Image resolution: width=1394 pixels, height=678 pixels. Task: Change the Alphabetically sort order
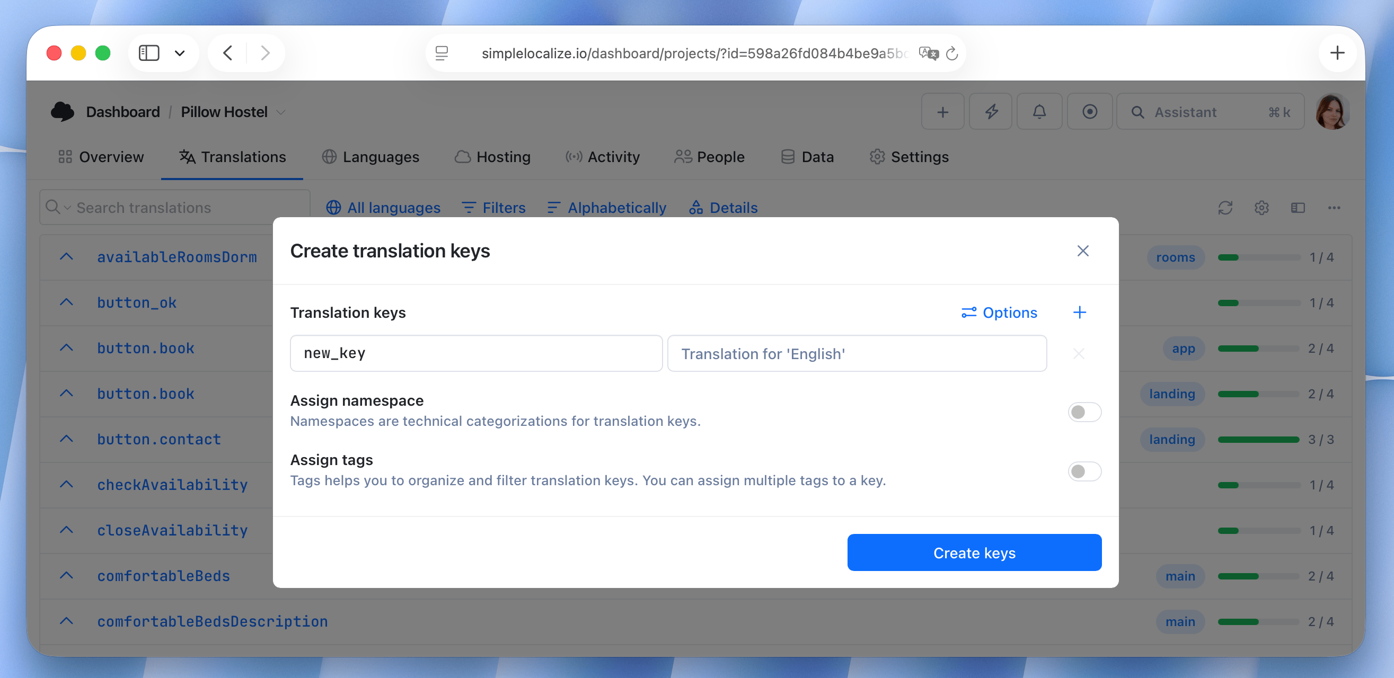click(x=606, y=208)
